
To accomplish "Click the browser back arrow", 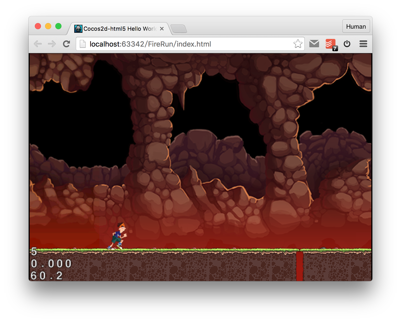I will coord(38,44).
